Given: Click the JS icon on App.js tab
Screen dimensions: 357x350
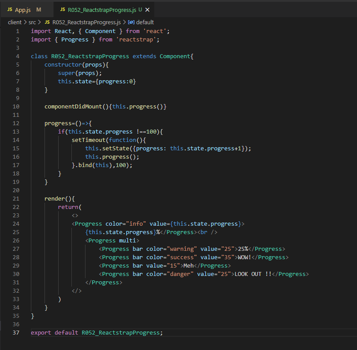Looking at the screenshot, I should 10,10.
